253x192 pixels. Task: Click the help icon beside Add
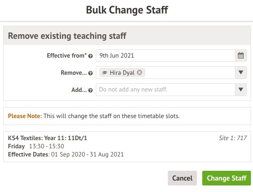(90, 90)
